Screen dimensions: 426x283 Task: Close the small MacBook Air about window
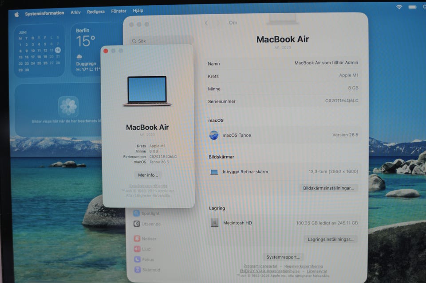(106, 51)
